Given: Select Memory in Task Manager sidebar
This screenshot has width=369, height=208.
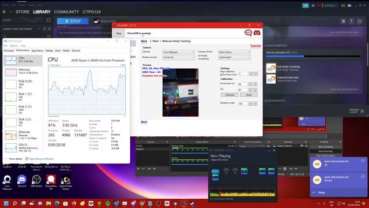Looking at the screenshot, I should tap(23, 72).
